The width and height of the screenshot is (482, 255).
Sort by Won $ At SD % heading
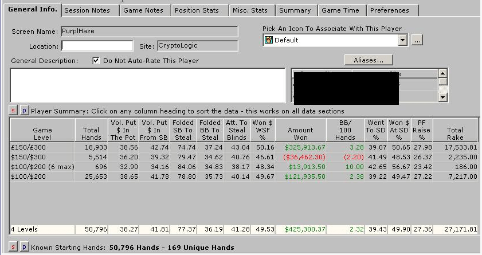(399, 130)
